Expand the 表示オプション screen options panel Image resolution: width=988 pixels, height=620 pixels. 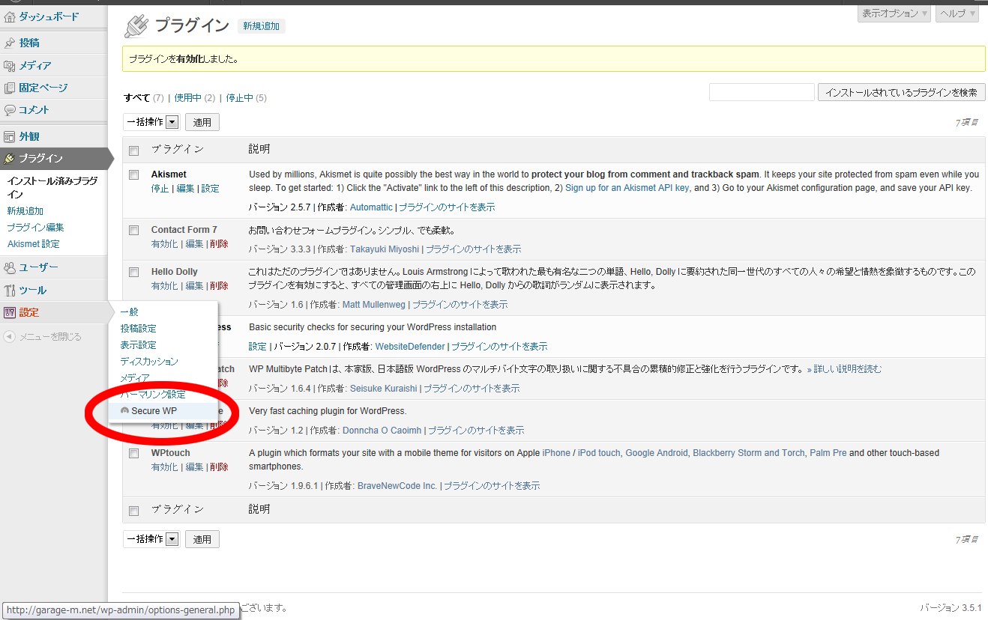pos(894,13)
